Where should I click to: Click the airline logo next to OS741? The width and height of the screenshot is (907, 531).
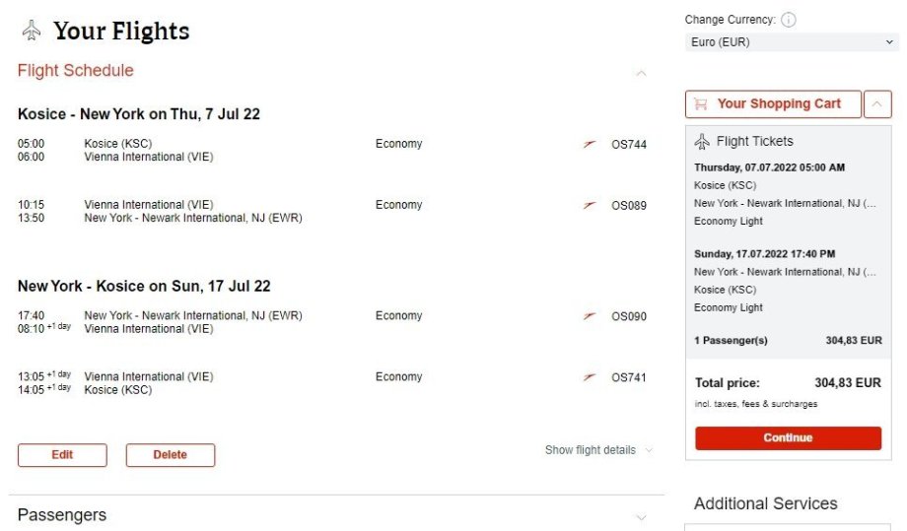[590, 377]
